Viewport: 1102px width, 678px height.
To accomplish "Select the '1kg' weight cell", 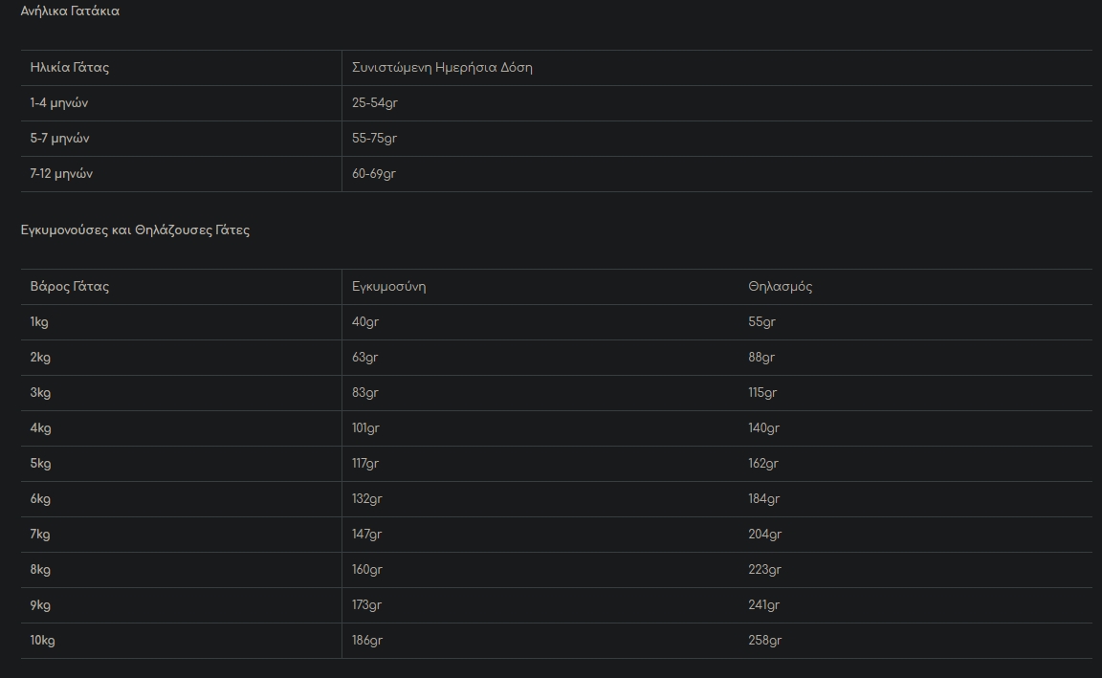I will tap(39, 322).
